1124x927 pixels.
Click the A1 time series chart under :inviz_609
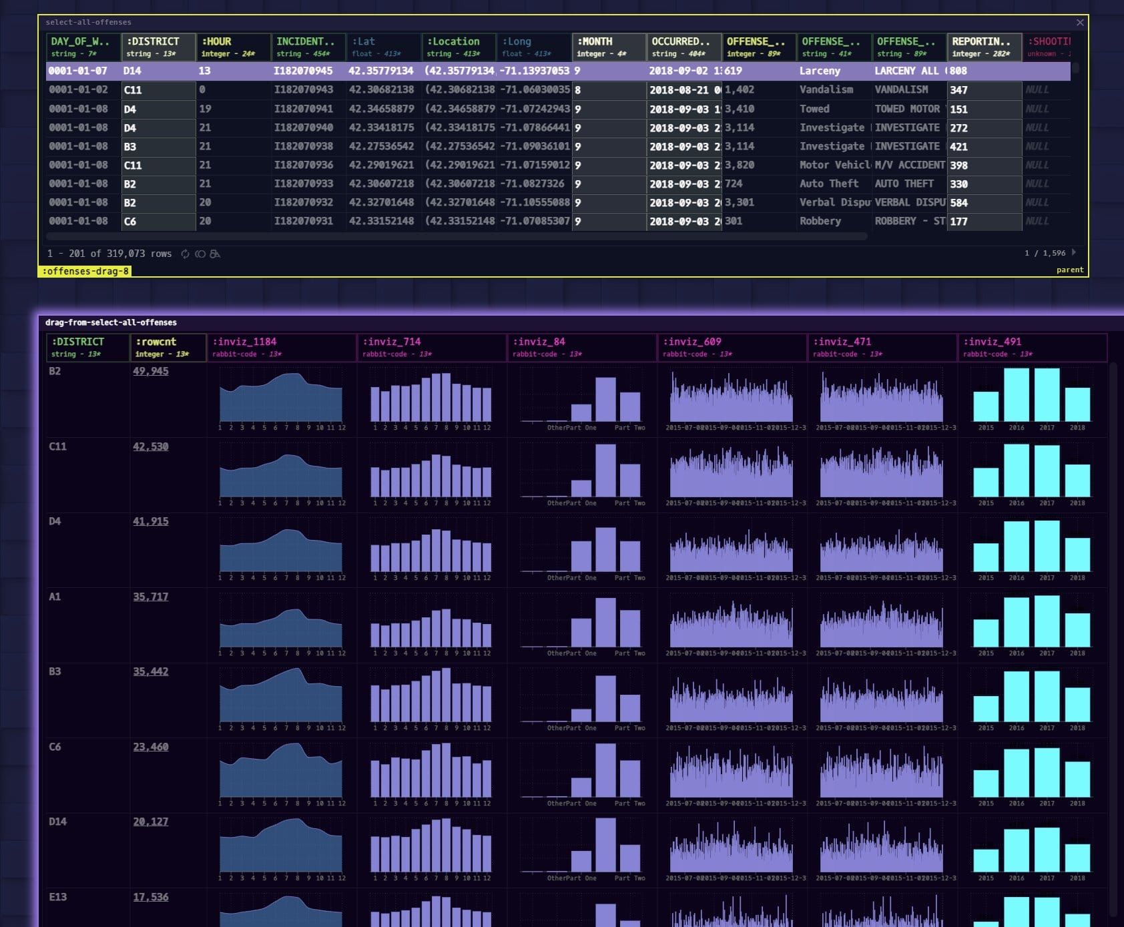pos(732,625)
